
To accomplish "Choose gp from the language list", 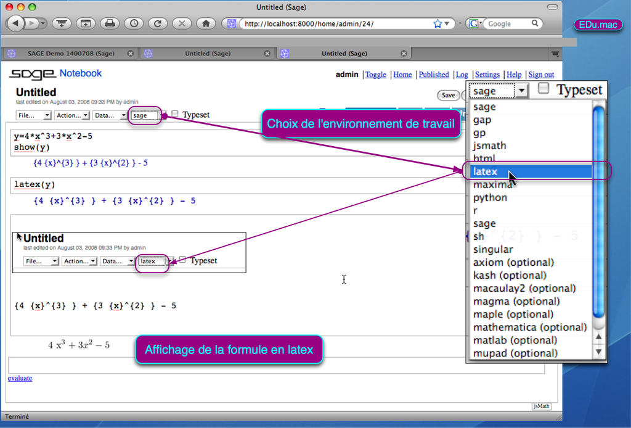I will (x=531, y=133).
